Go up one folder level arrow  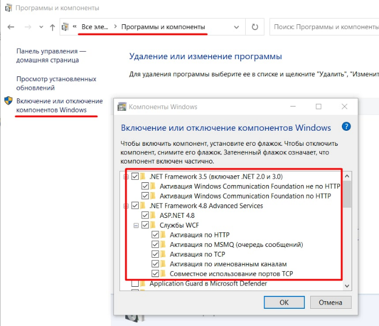coord(52,26)
